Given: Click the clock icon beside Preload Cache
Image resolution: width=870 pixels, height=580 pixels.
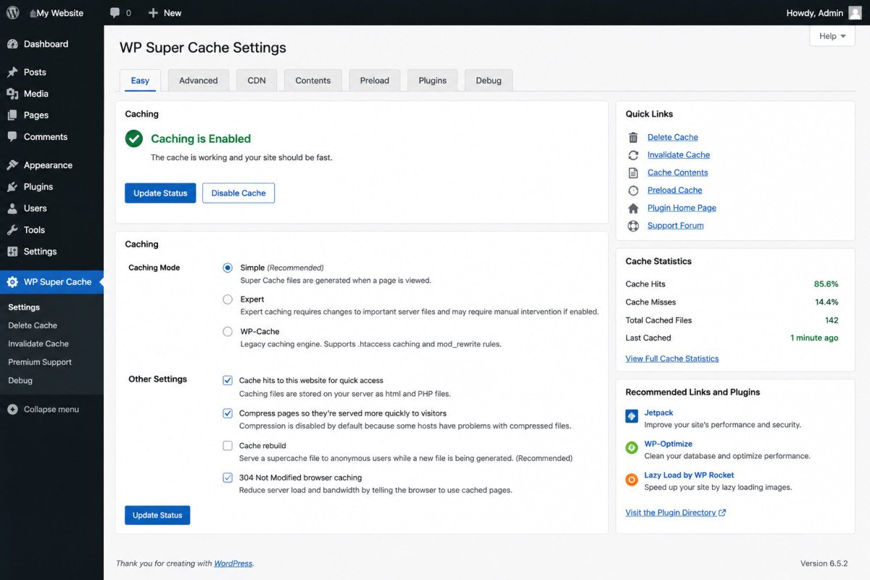Looking at the screenshot, I should pyautogui.click(x=633, y=191).
